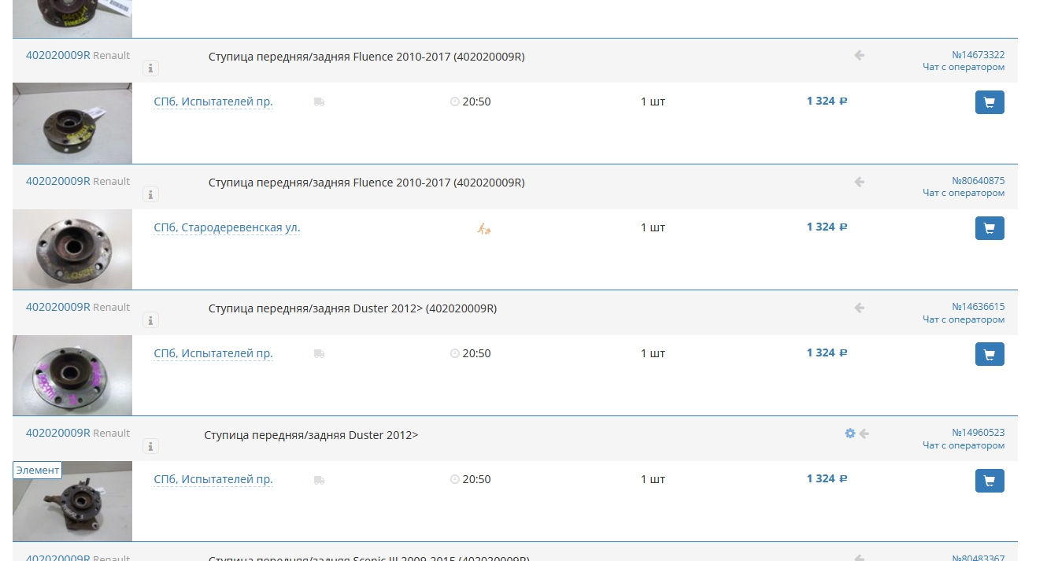
Task: Open hub photo for item №80640875
Action: [x=72, y=249]
